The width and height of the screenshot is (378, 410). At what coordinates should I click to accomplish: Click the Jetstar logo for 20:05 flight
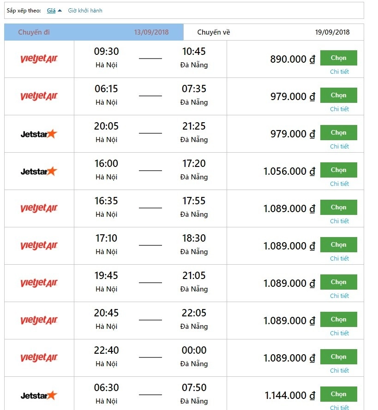39,134
